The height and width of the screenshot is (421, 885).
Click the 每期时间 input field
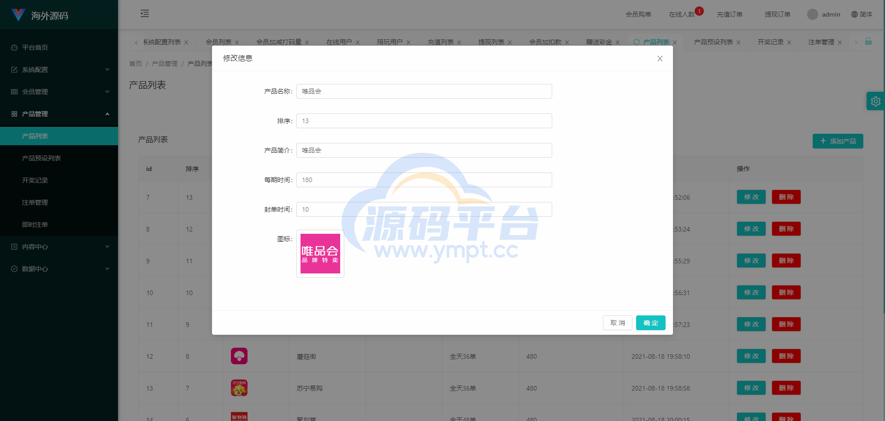coord(424,180)
